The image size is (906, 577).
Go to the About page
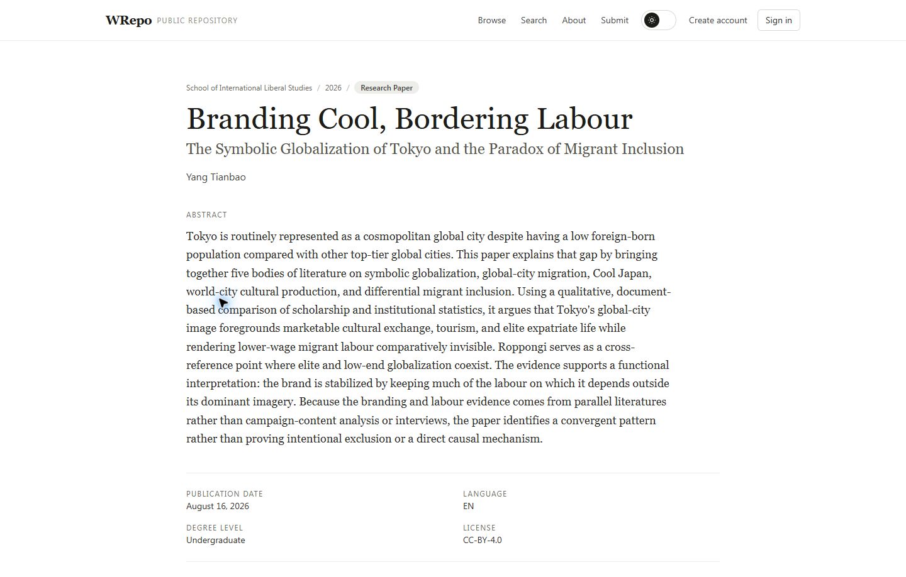tap(574, 20)
